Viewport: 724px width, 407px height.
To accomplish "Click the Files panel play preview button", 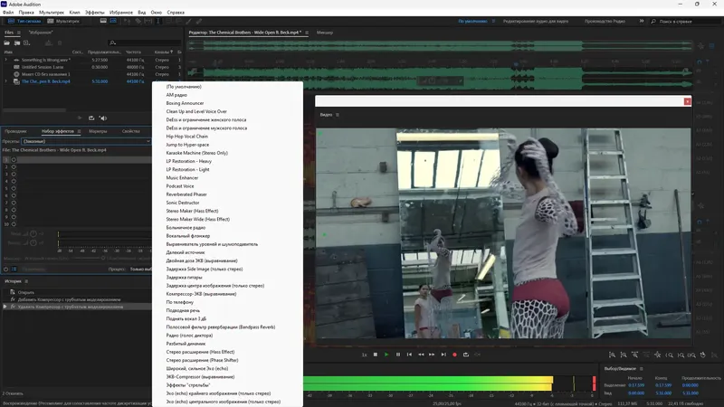I will (80, 118).
